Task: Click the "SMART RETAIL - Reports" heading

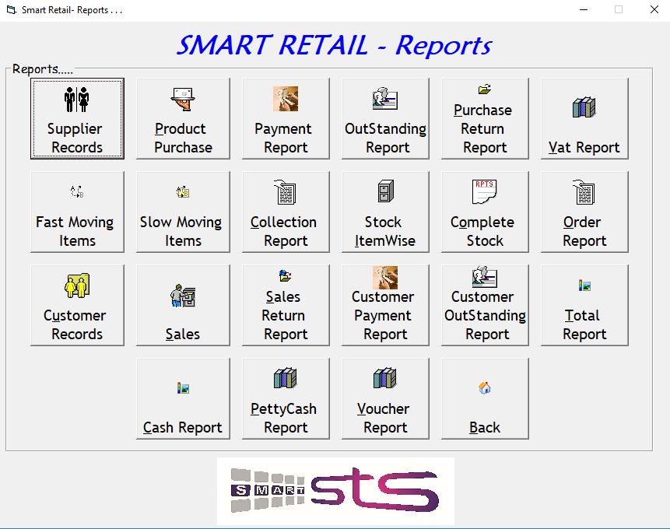Action: (x=335, y=45)
